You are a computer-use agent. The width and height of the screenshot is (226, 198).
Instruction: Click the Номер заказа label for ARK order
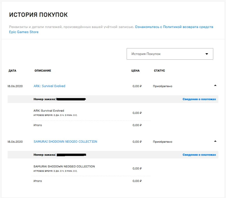click(45, 99)
